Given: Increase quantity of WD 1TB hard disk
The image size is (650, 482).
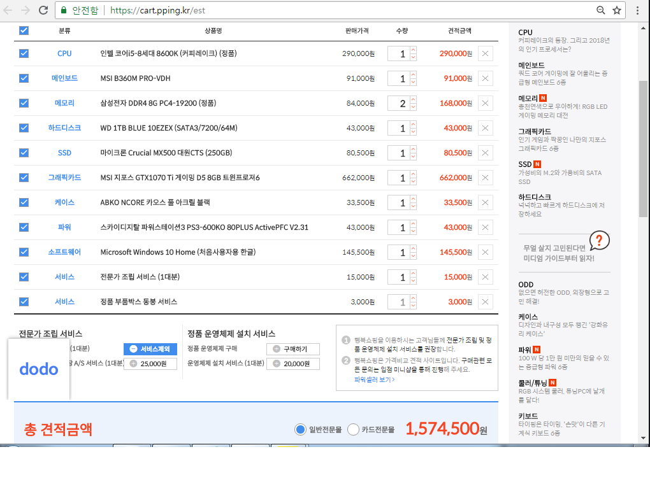Looking at the screenshot, I should click(x=414, y=125).
